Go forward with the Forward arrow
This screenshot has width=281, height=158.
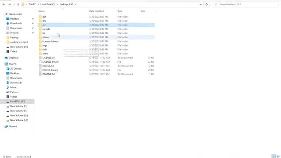[10, 4]
